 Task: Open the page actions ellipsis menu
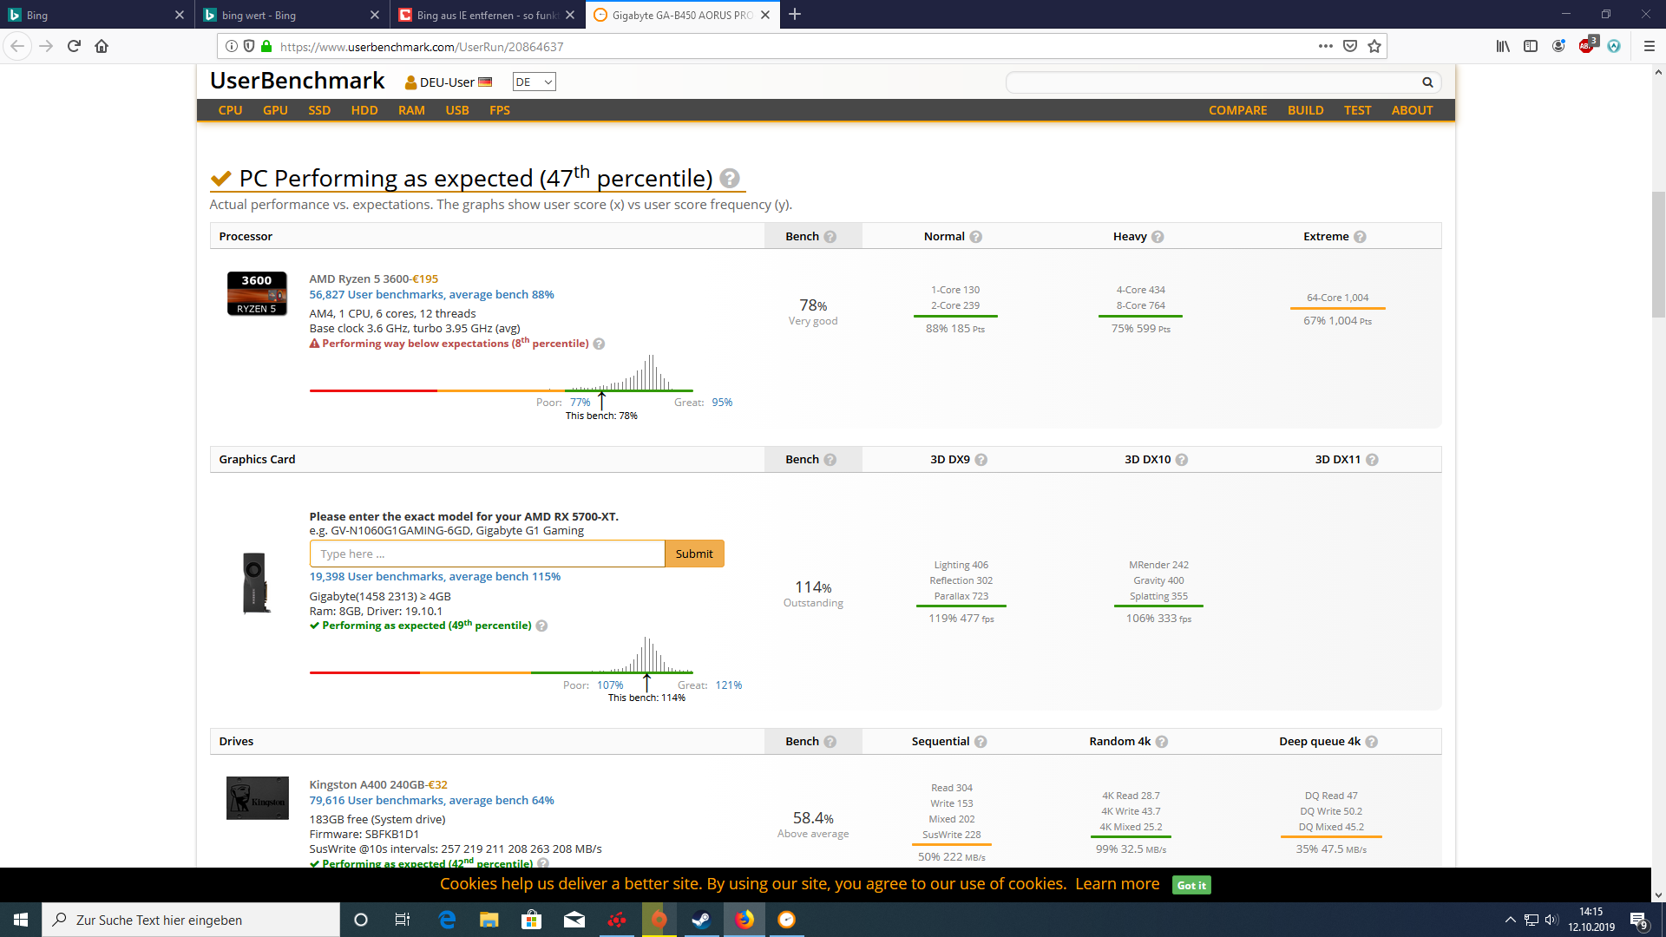pyautogui.click(x=1325, y=46)
